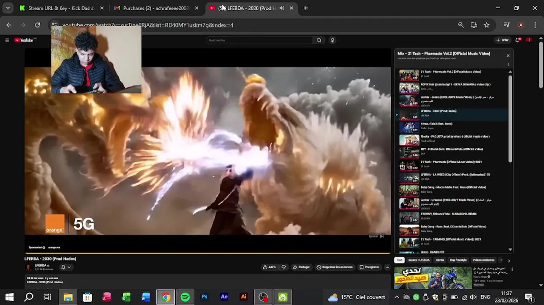Open a new Chrome tab
Image resolution: width=544 pixels, height=305 pixels.
coord(305,8)
